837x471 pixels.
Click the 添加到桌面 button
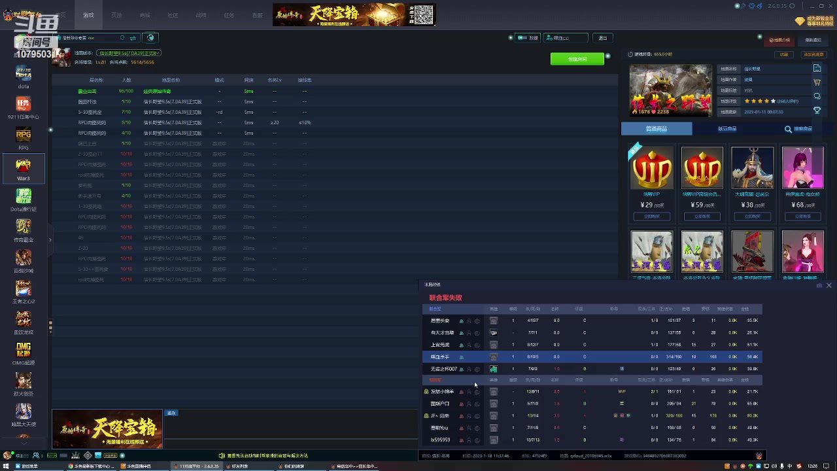pyautogui.click(x=813, y=55)
